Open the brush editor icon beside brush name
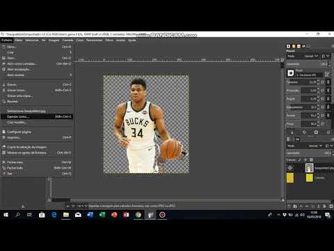The width and height of the screenshot is (334, 251). [327, 74]
